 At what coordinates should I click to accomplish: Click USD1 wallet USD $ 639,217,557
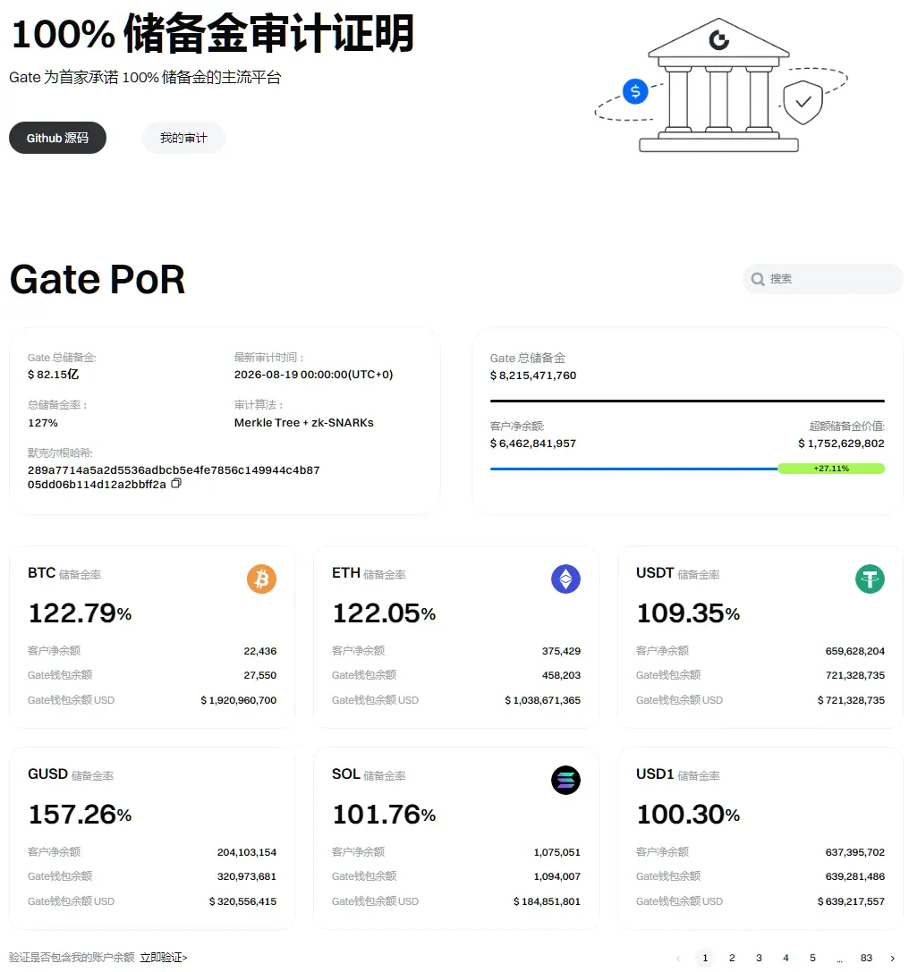pos(852,901)
